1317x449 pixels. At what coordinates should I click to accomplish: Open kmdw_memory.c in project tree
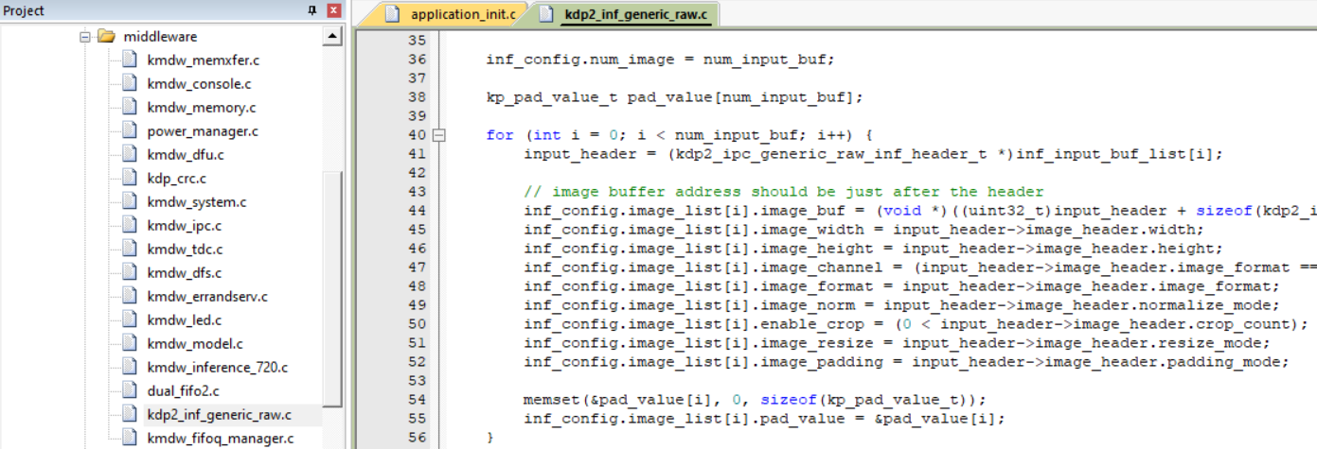pyautogui.click(x=201, y=108)
